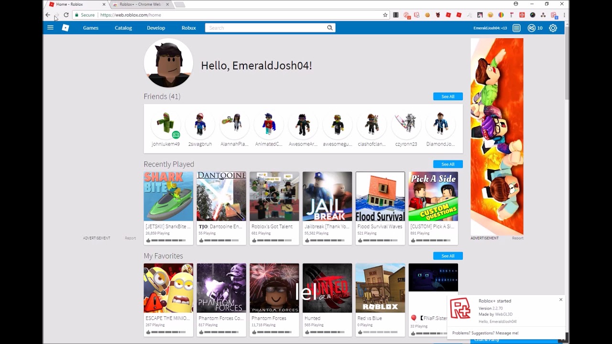Open the Dantooine game thumbnail
The width and height of the screenshot is (612, 344).
point(221,196)
